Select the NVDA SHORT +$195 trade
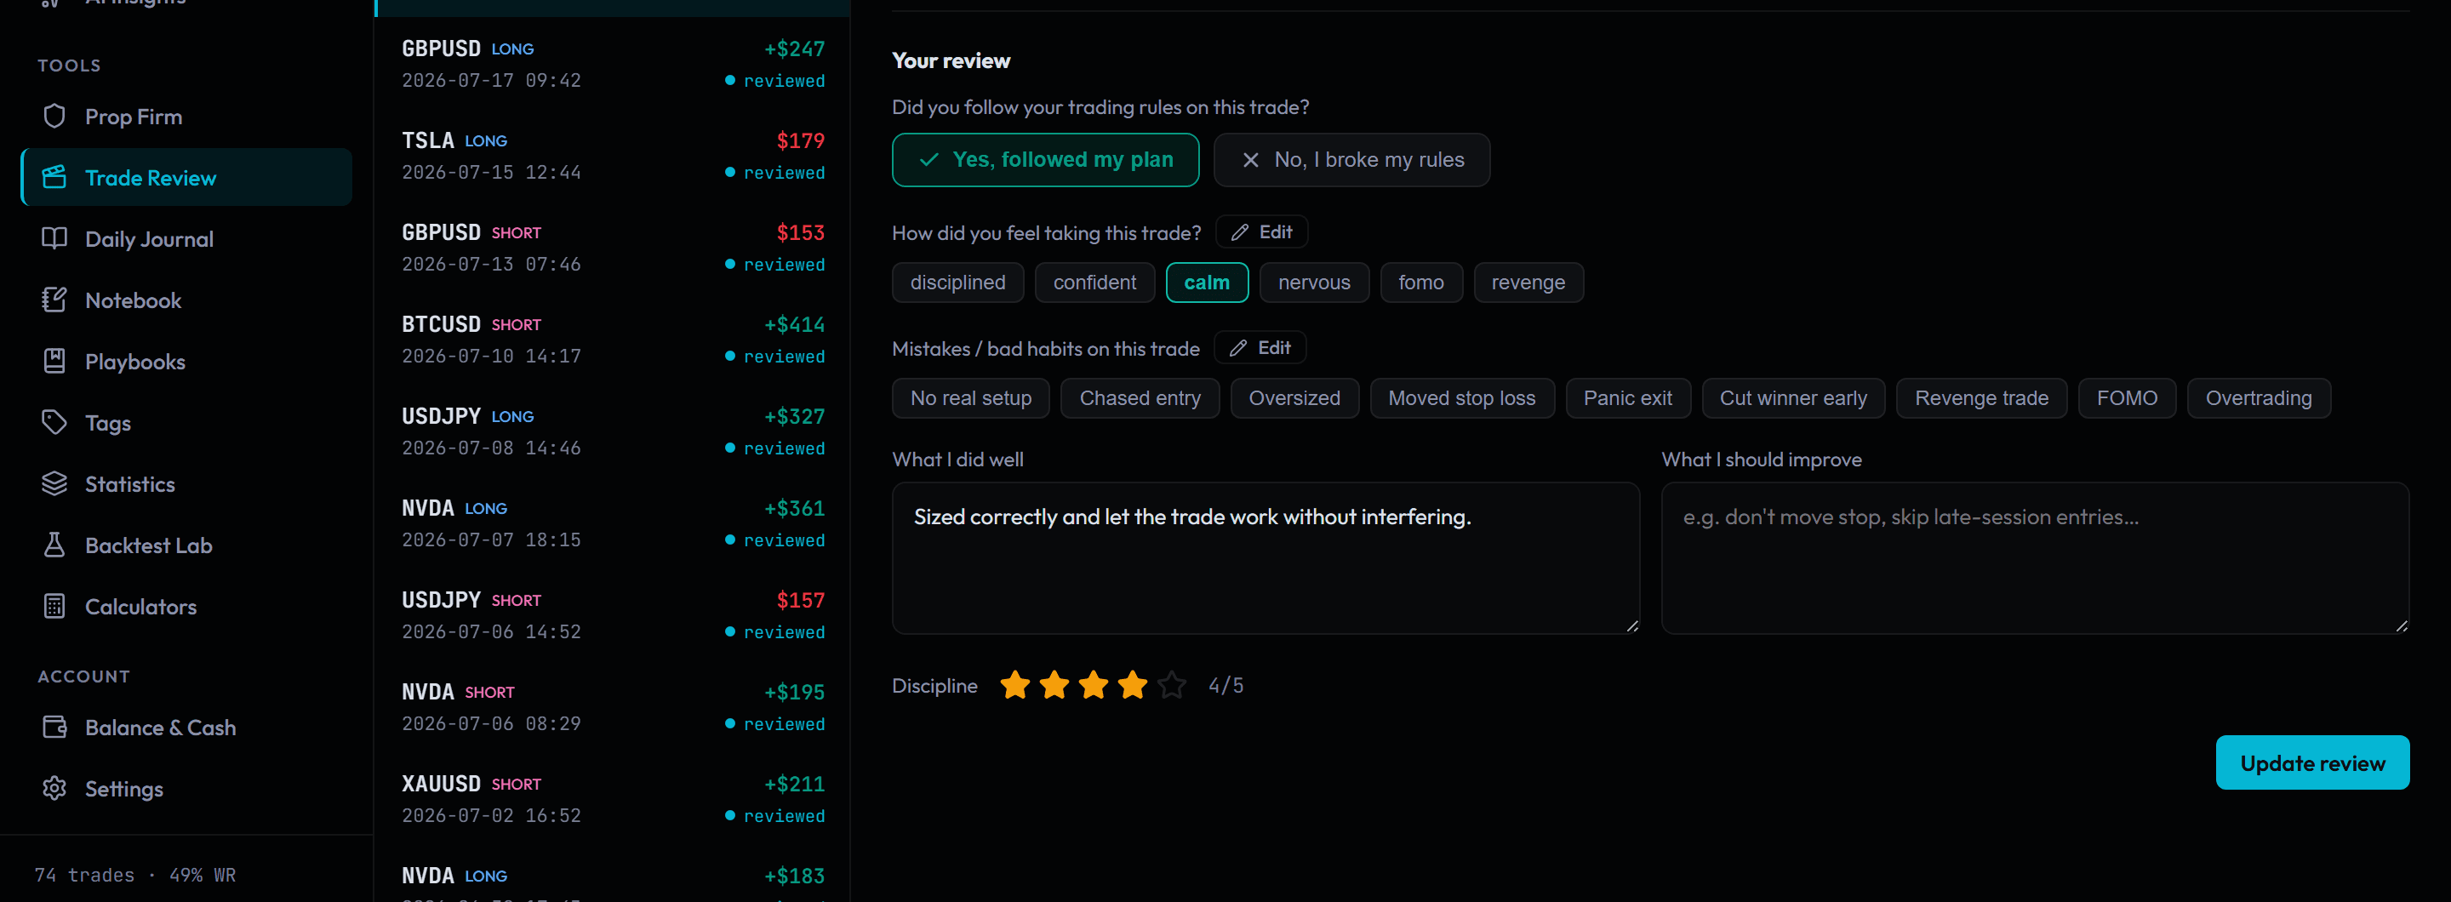Image resolution: width=2451 pixels, height=902 pixels. pyautogui.click(x=613, y=707)
